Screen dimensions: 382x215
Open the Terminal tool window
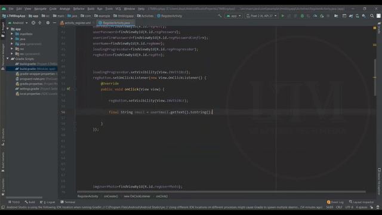[x=67, y=202]
